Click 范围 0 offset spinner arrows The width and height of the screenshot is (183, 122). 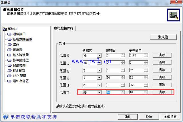pos(123,55)
